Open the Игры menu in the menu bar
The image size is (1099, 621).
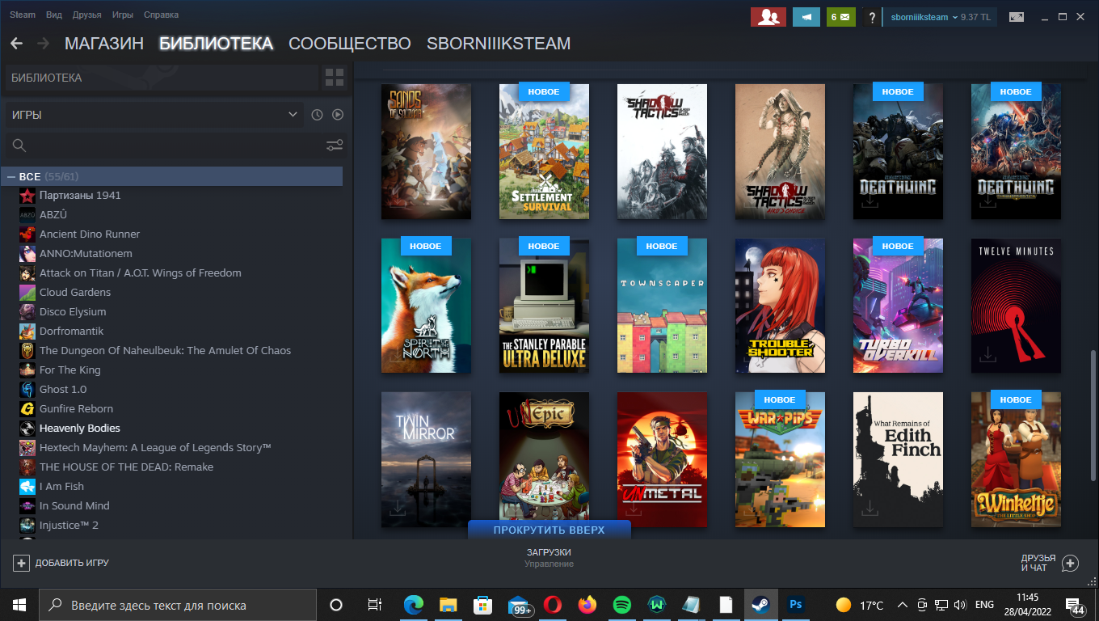(x=123, y=15)
